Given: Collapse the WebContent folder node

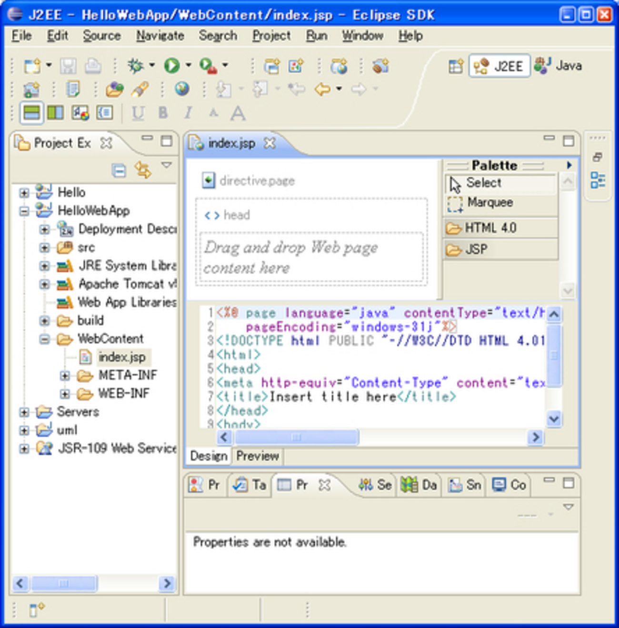Looking at the screenshot, I should (x=44, y=339).
